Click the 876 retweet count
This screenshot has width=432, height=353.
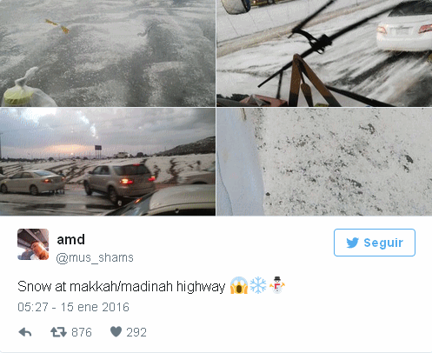[x=82, y=332]
